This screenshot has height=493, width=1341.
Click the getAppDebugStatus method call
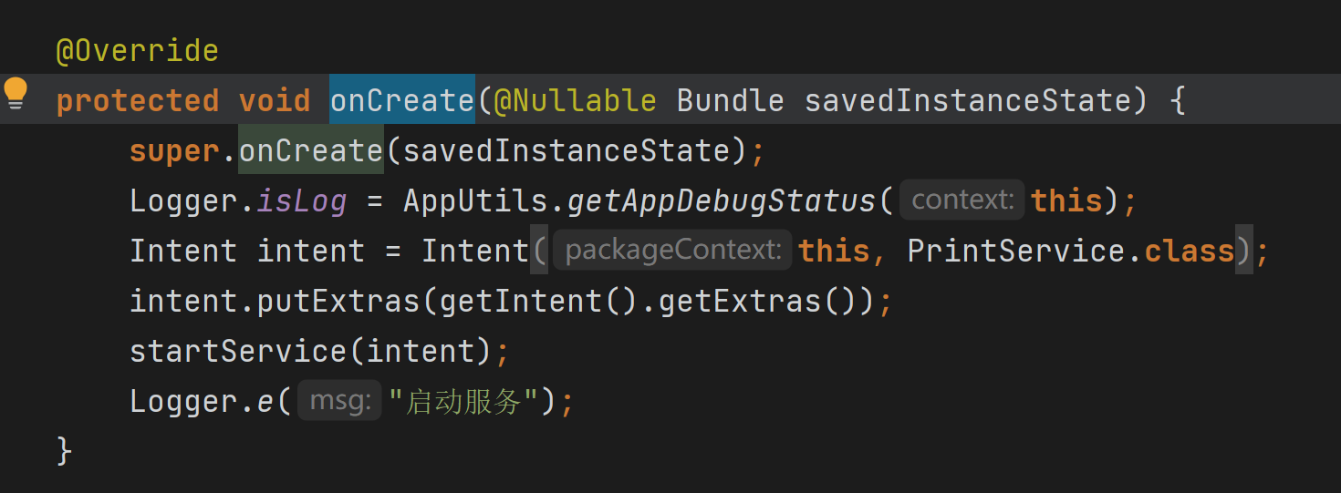722,200
